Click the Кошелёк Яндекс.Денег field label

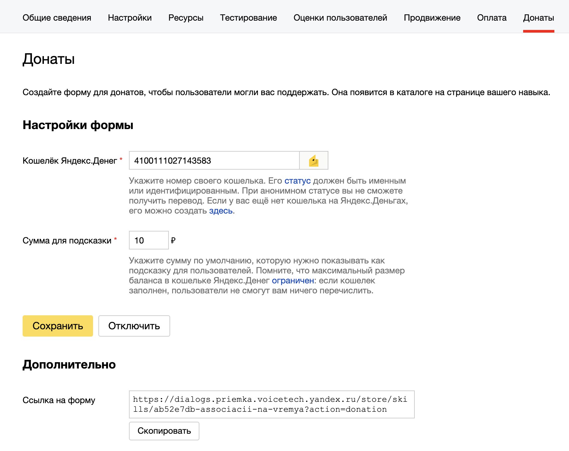pyautogui.click(x=70, y=161)
